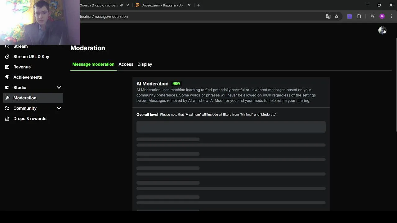Mute the Химера tab via speaker icon
The image size is (397, 223).
121,5
